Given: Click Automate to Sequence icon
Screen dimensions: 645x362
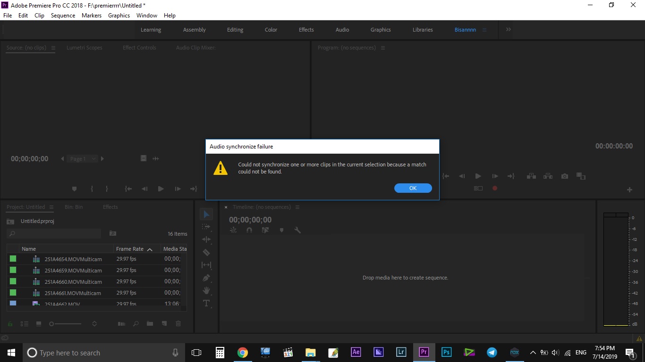Looking at the screenshot, I should tap(121, 324).
